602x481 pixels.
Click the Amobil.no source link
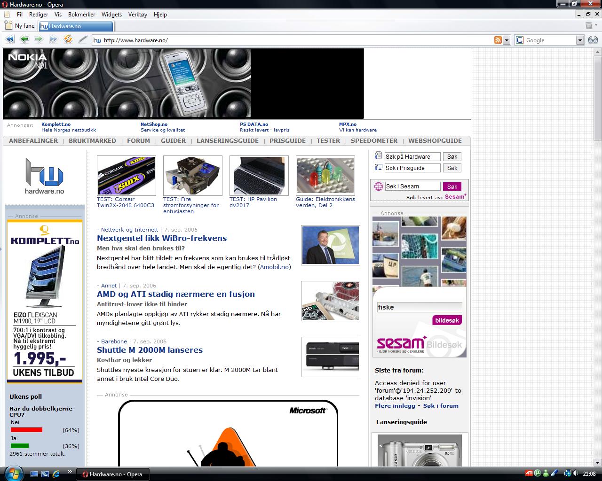tap(274, 267)
